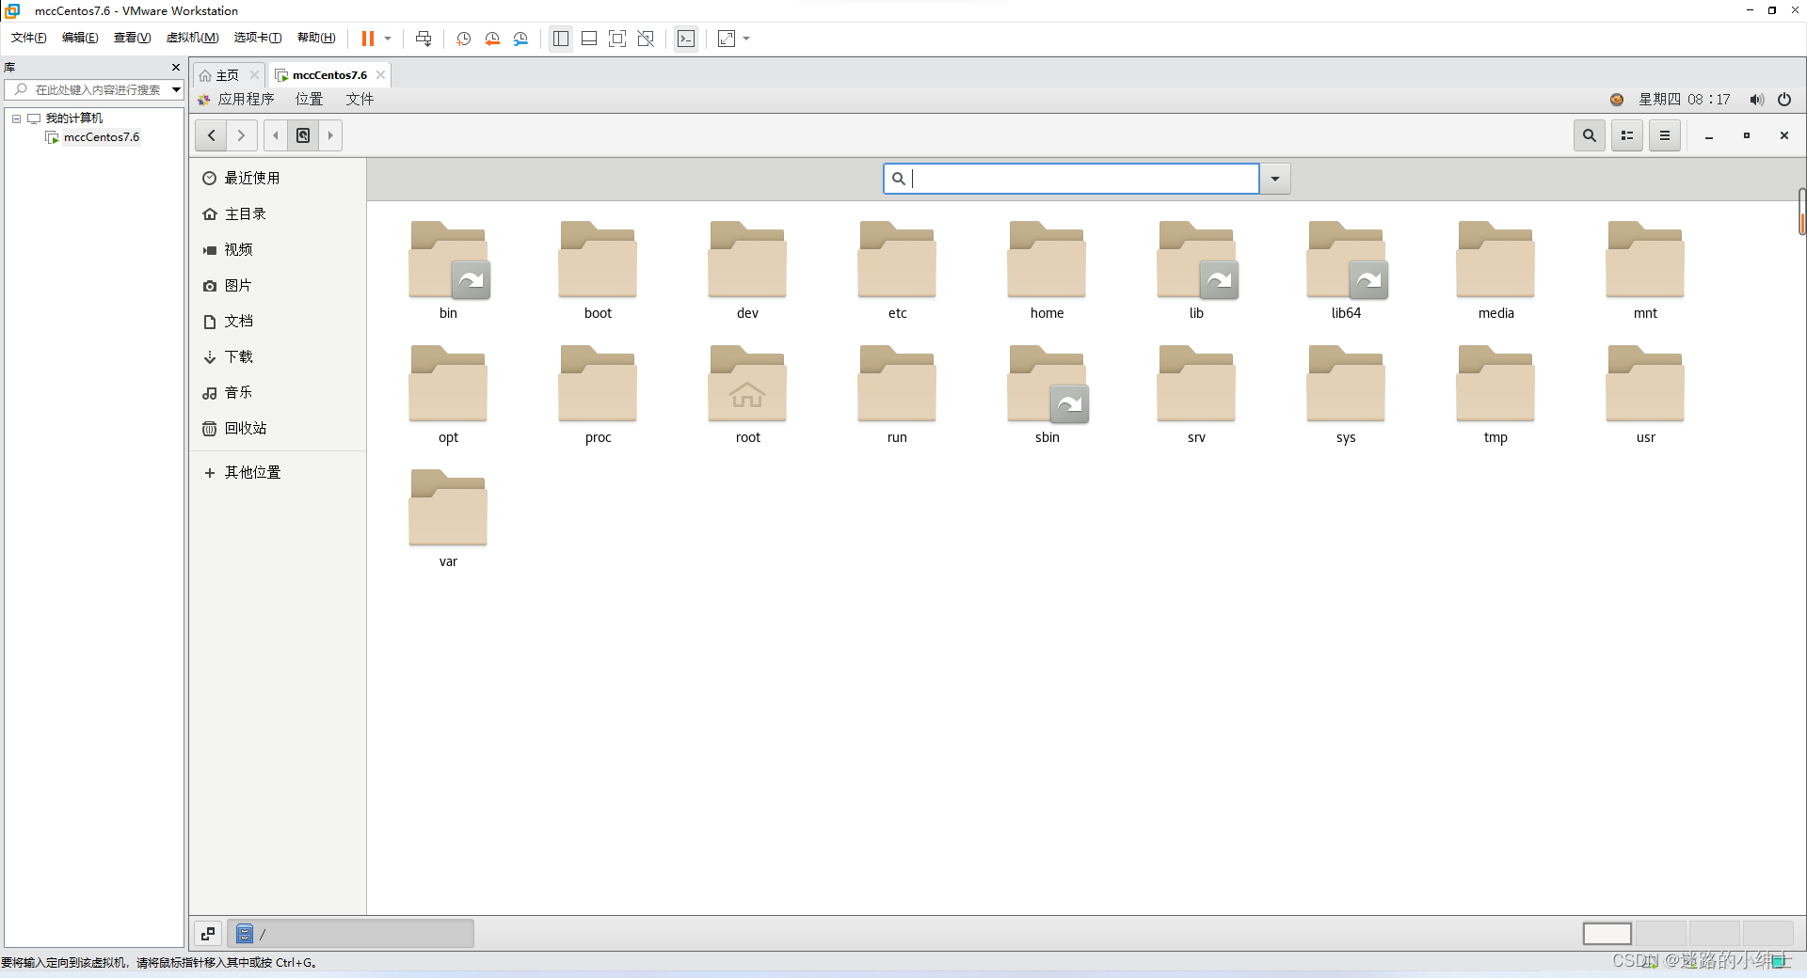This screenshot has height=978, width=1807.
Task: Select 最近使用 in the sidebar
Action: click(278, 178)
